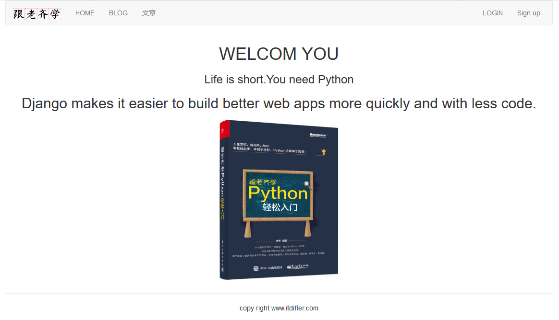Click the Python book cover image
This screenshot has width=559, height=320.
279,200
